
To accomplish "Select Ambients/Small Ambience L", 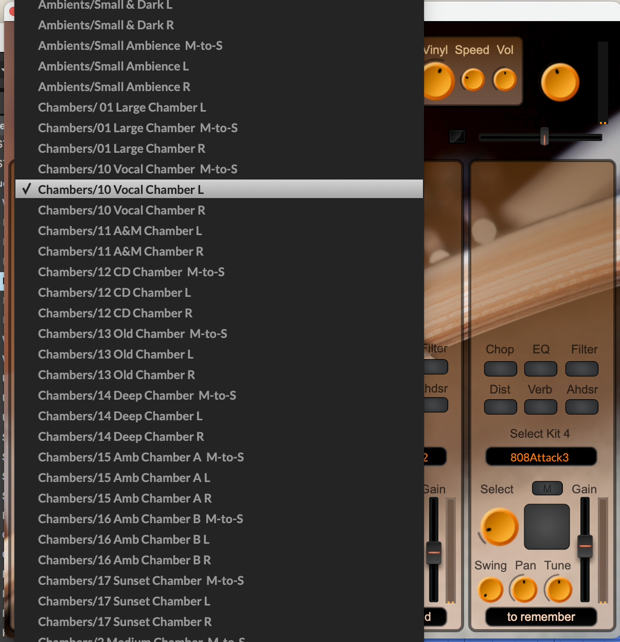I will (113, 66).
